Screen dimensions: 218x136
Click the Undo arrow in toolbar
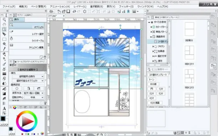(x=74, y=11)
